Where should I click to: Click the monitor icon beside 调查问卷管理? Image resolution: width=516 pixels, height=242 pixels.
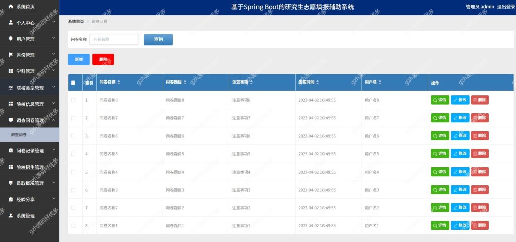coord(11,120)
